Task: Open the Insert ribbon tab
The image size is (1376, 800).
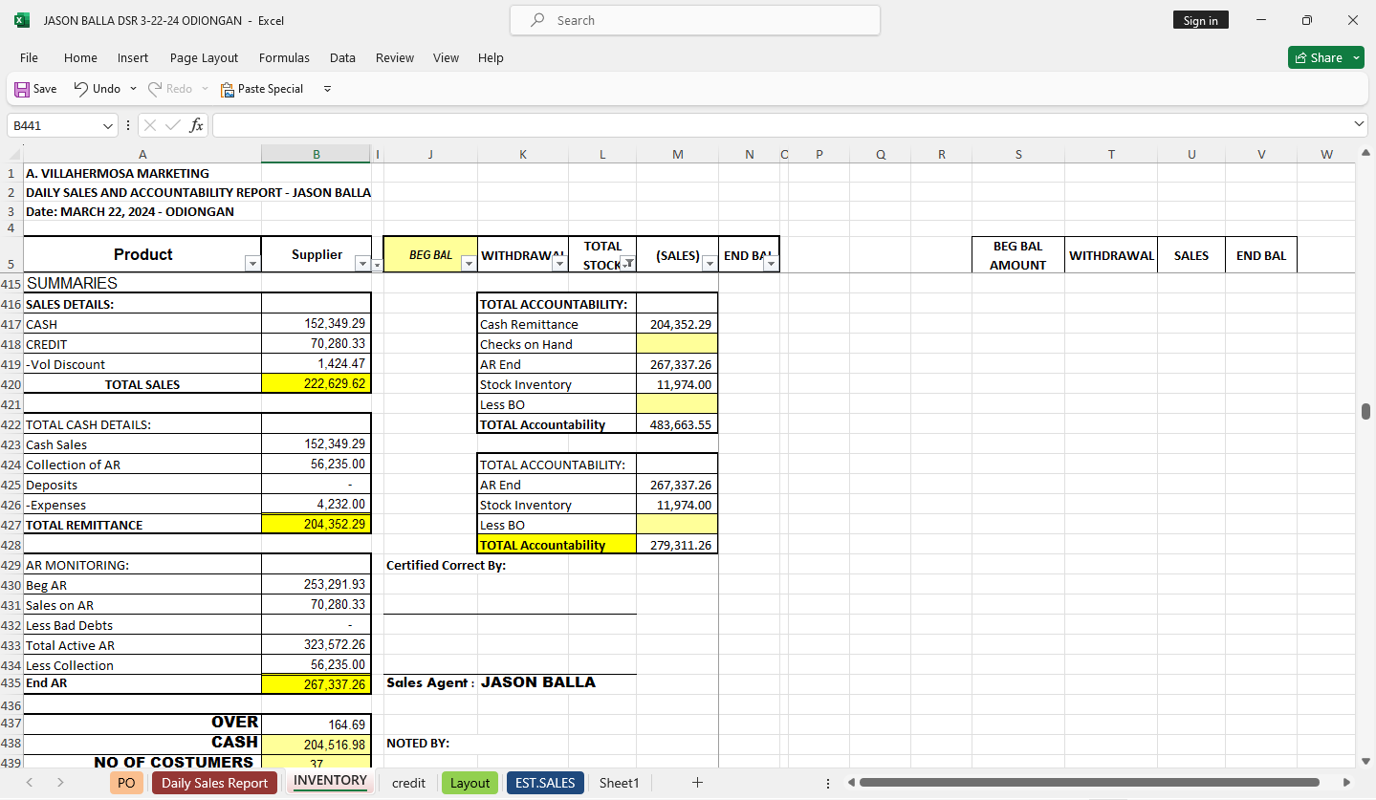Action: (133, 58)
